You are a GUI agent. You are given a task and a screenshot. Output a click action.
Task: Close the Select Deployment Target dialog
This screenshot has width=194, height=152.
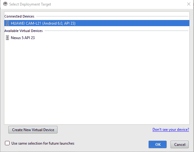click(188, 4)
